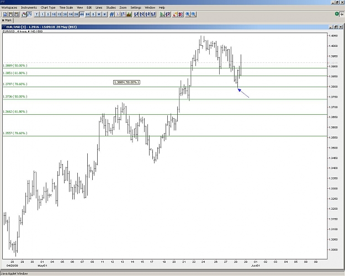Maximize the EUR/USD chart window

[x=336, y=27]
